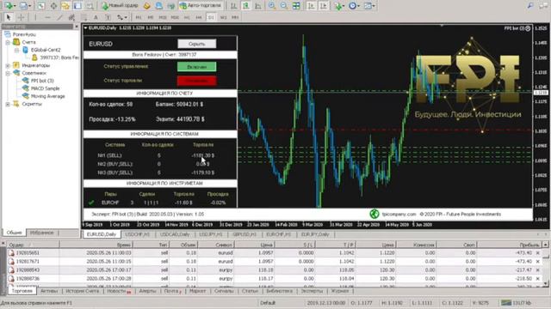This screenshot has height=309, width=551.
Task: Collapse the Счета tree node
Action: pos(8,42)
